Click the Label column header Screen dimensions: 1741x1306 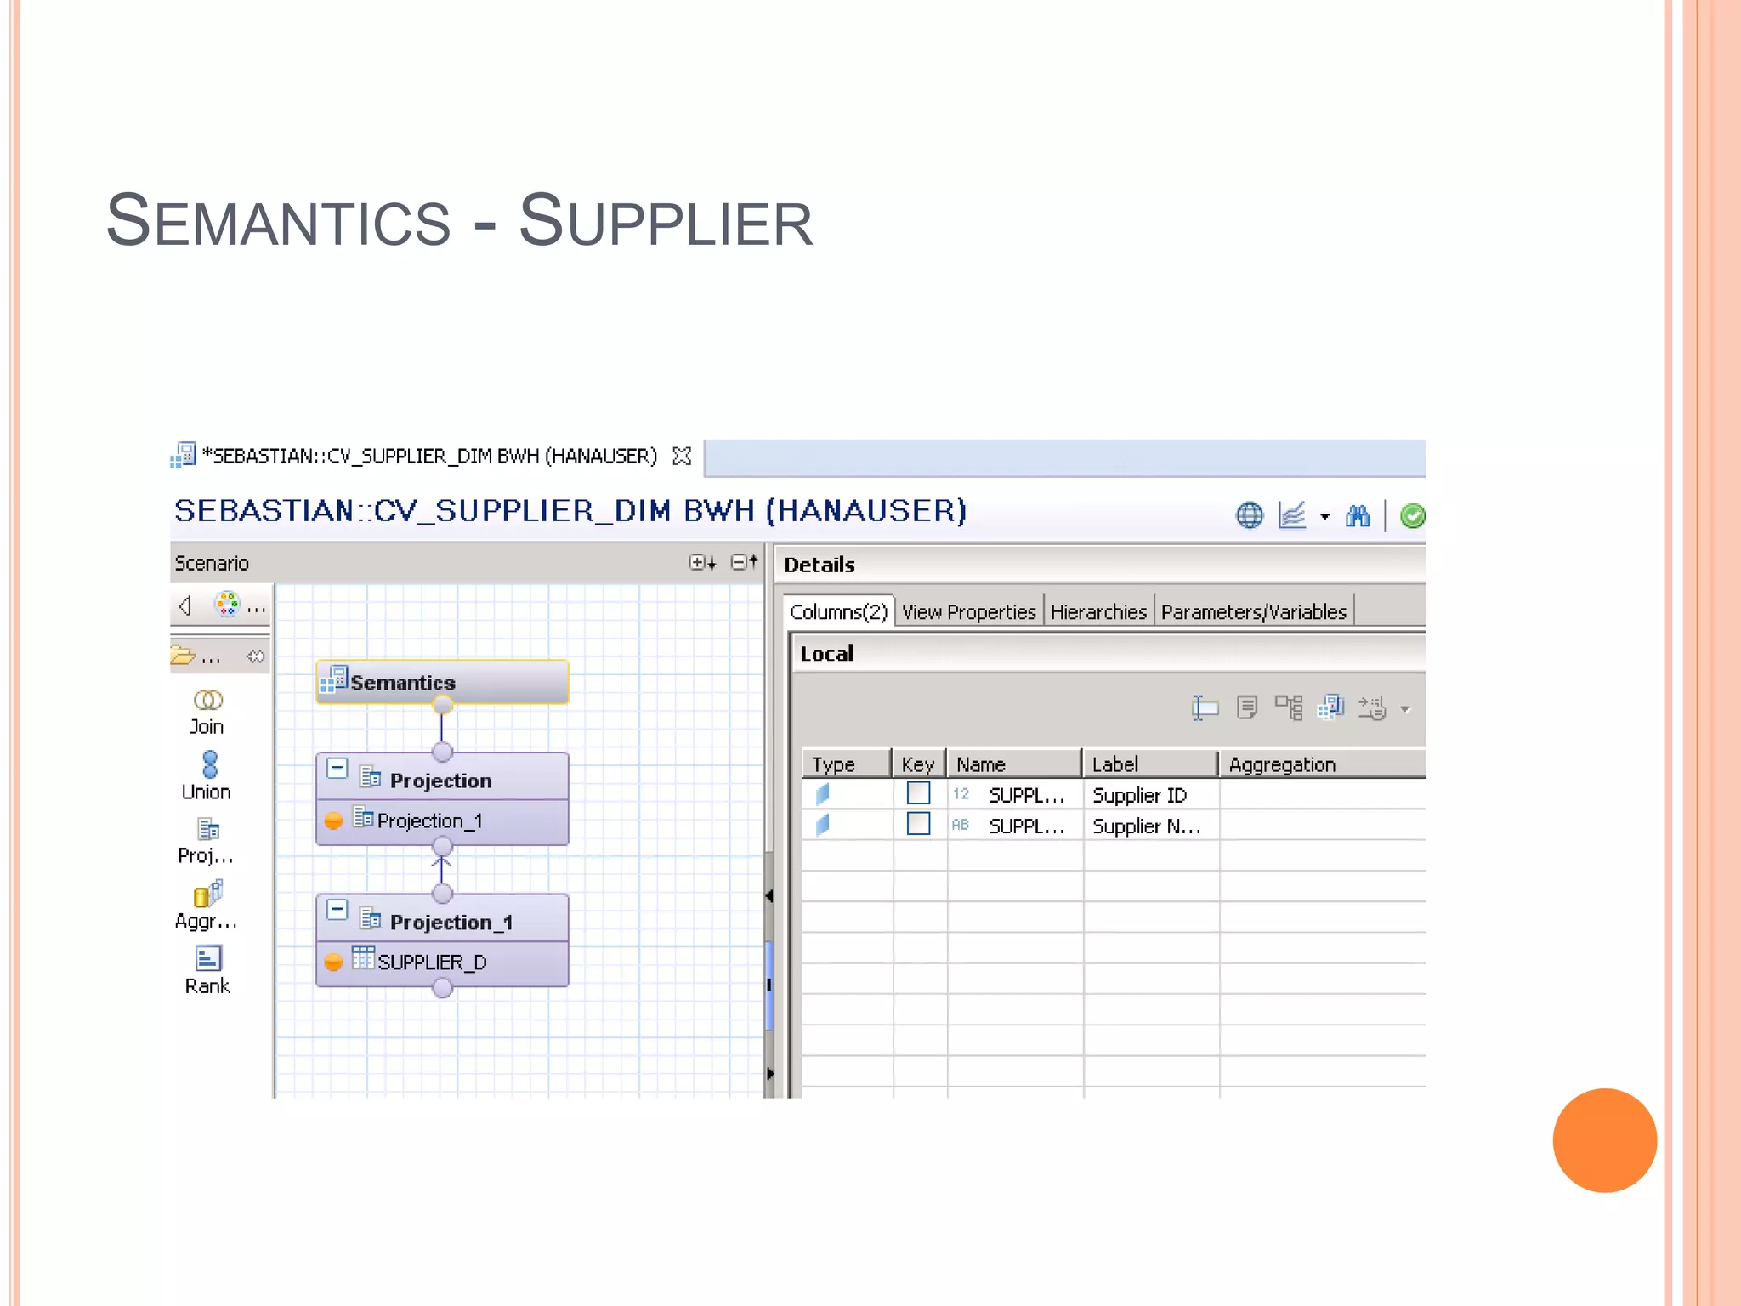point(1151,764)
